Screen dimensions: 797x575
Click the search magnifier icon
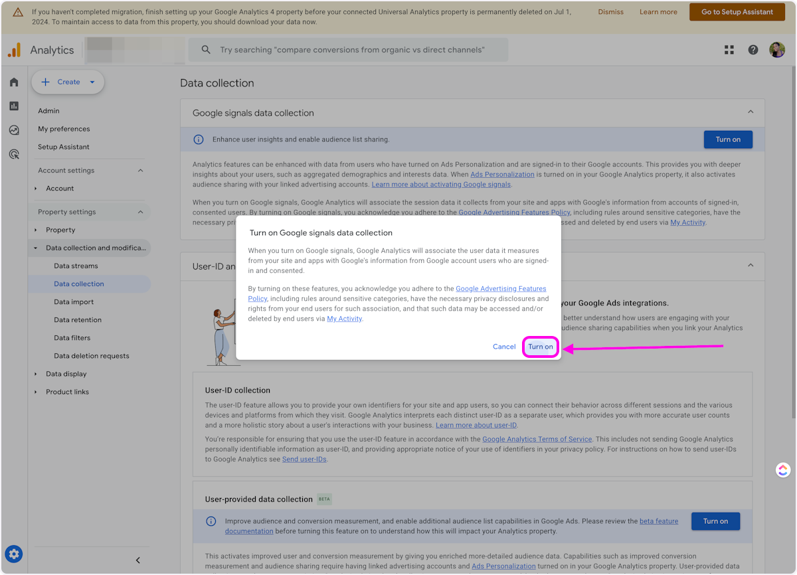206,50
